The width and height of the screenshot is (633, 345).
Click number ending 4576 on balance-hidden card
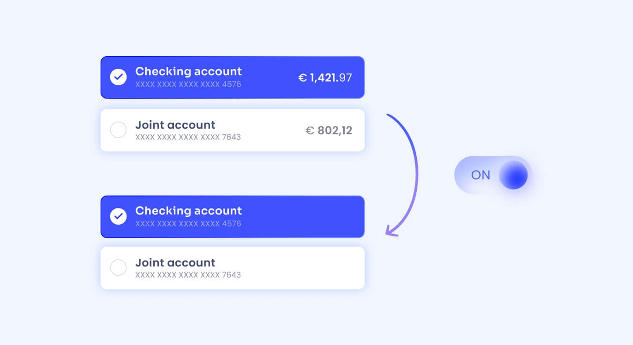(x=188, y=224)
